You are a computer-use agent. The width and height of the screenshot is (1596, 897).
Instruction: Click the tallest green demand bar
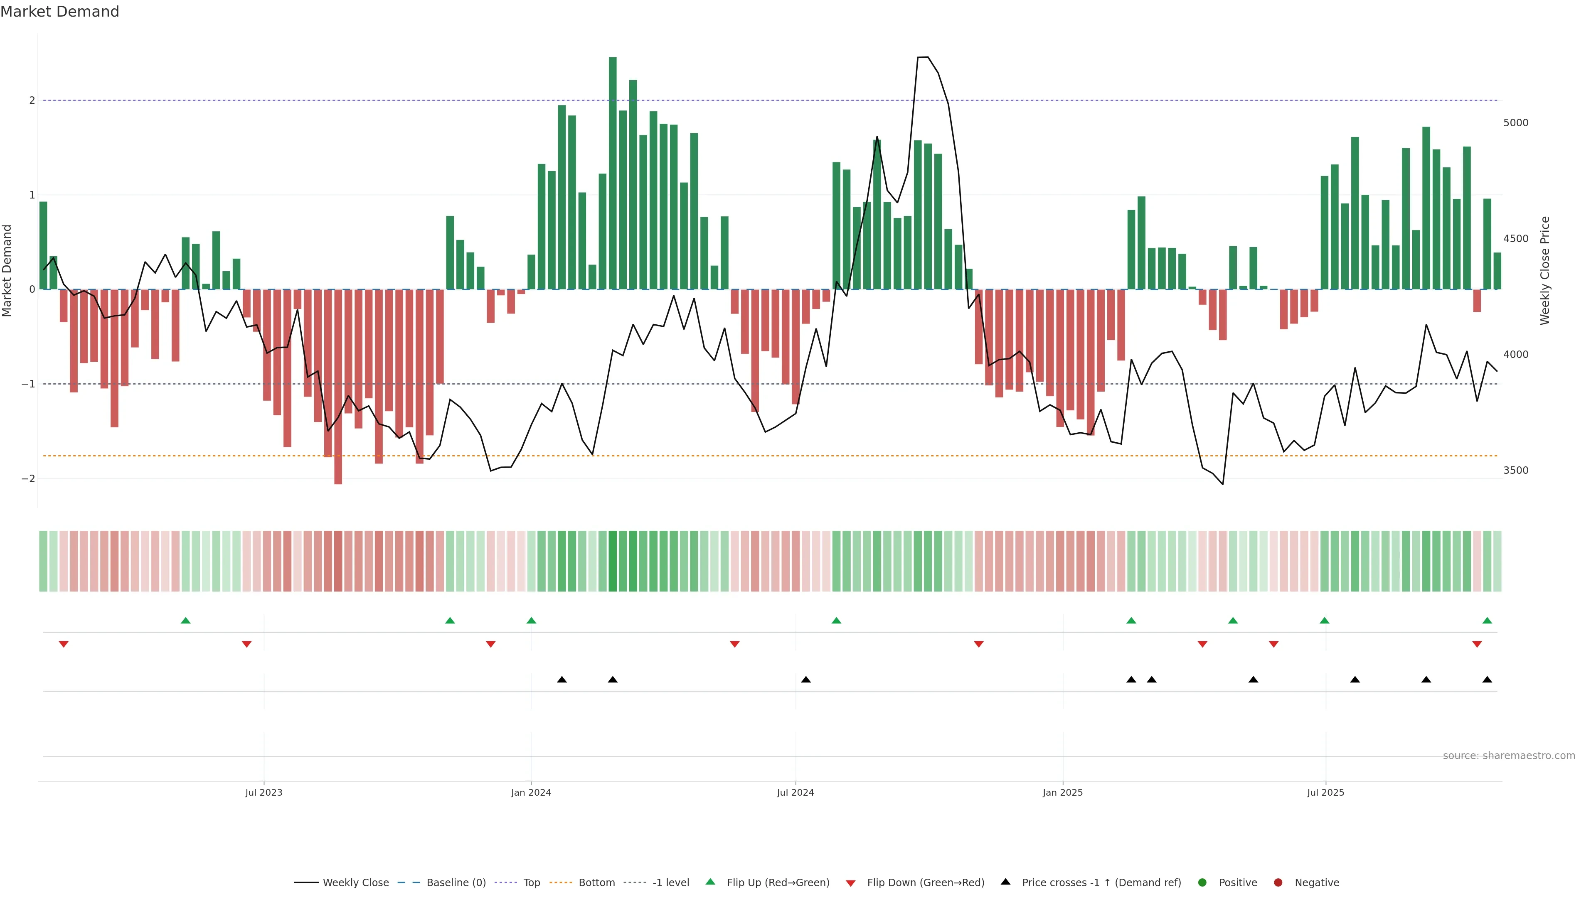[x=613, y=173]
